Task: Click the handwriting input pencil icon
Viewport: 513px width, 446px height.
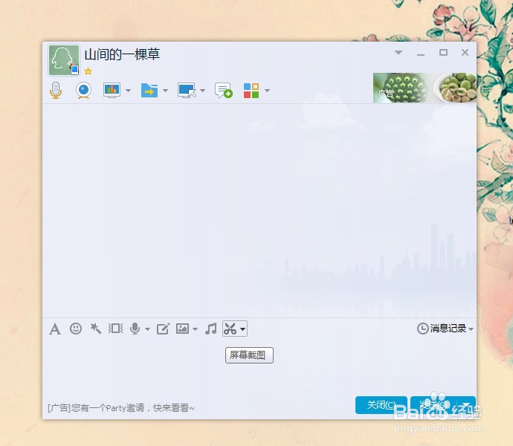Action: pyautogui.click(x=163, y=329)
